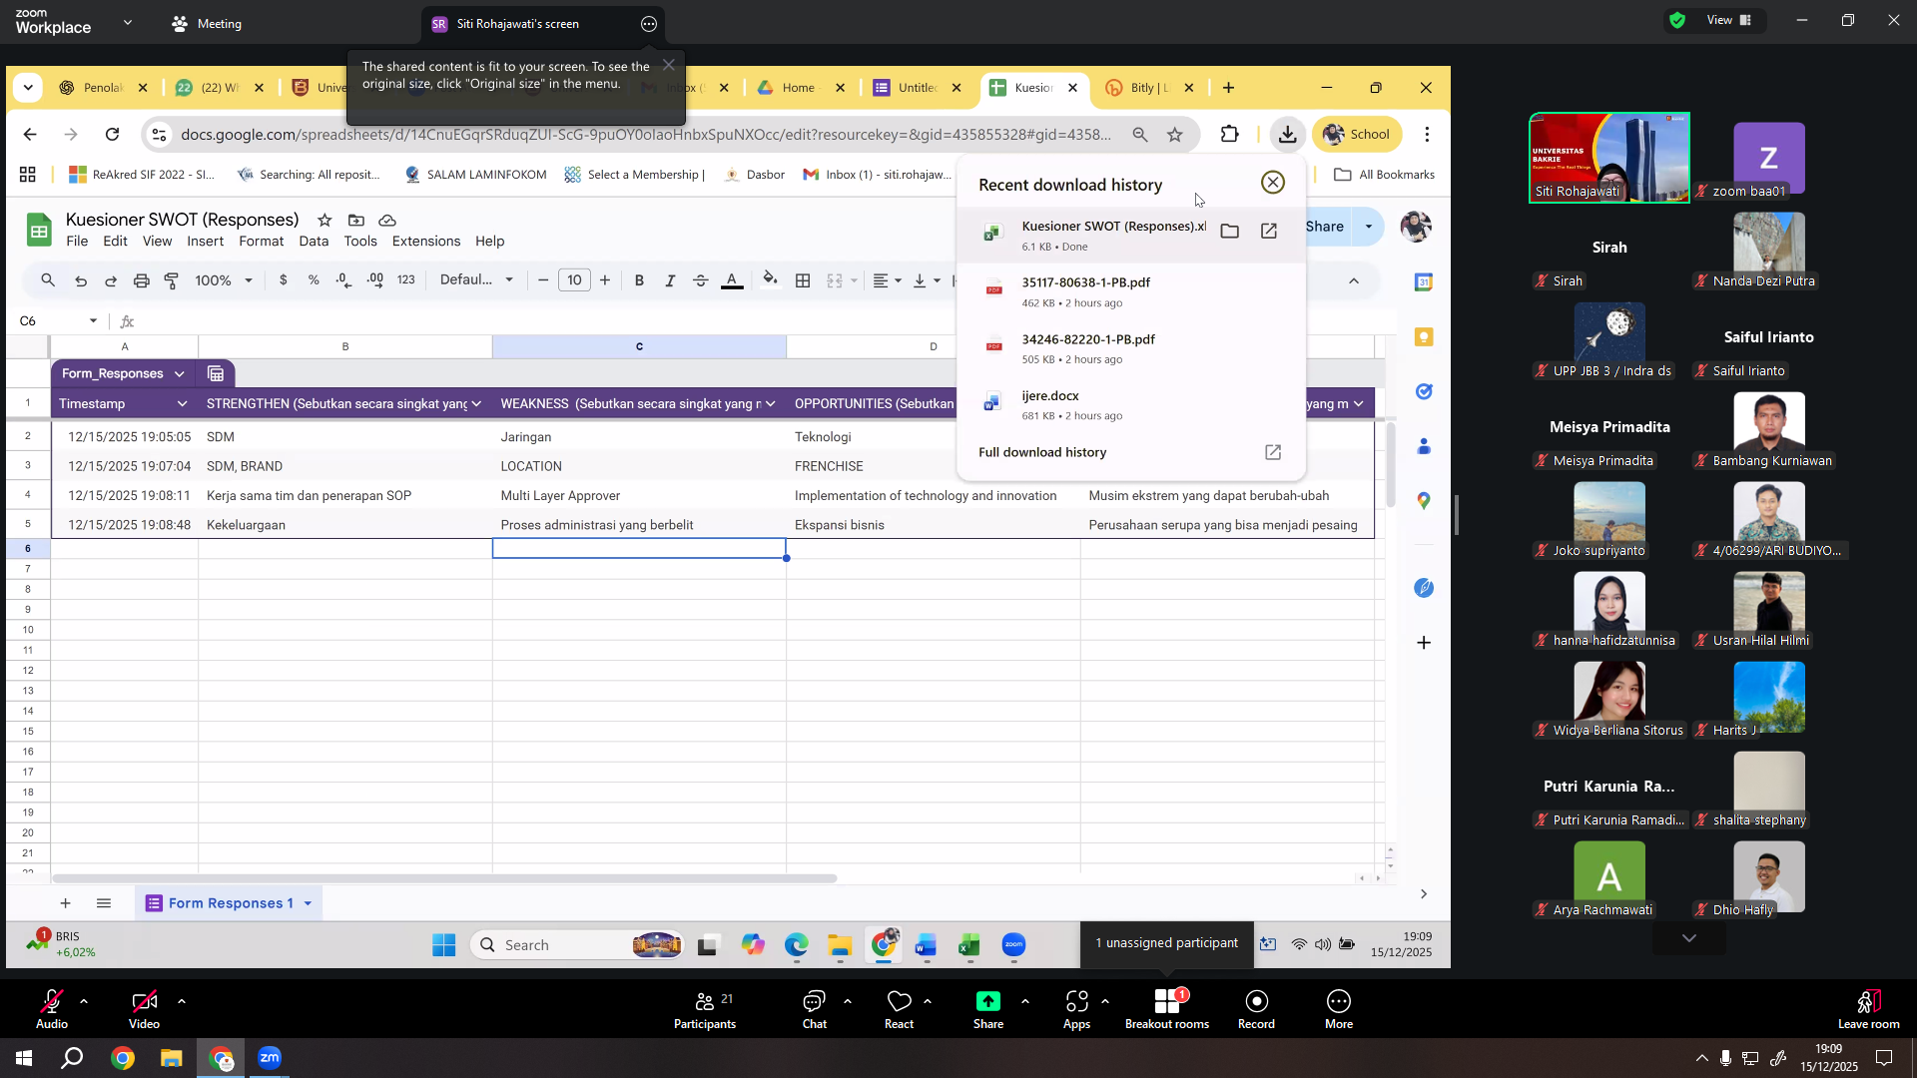The width and height of the screenshot is (1917, 1078).
Task: Open zoom level 100% dropdown
Action: pos(224,280)
